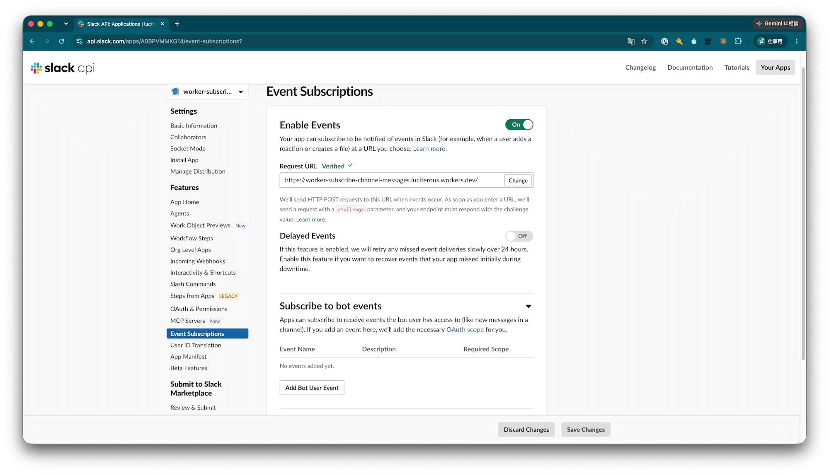Click the yellow key extension icon
The height and width of the screenshot is (474, 829).
679,41
